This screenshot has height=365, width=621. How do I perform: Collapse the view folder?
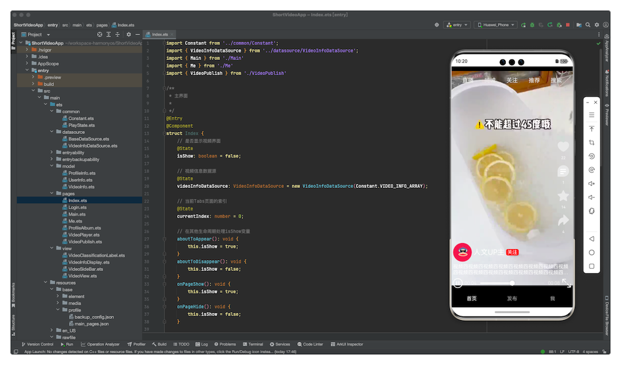coord(52,248)
